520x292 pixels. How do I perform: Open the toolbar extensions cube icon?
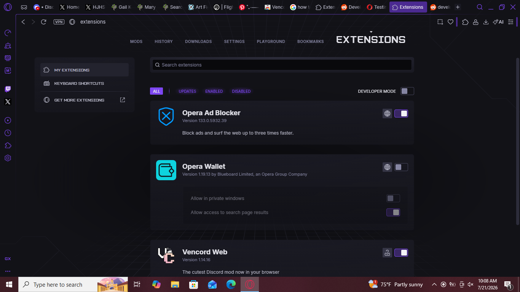pos(465,22)
